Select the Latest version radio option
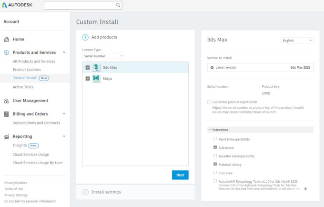This screenshot has width=324, height=207. [212, 67]
